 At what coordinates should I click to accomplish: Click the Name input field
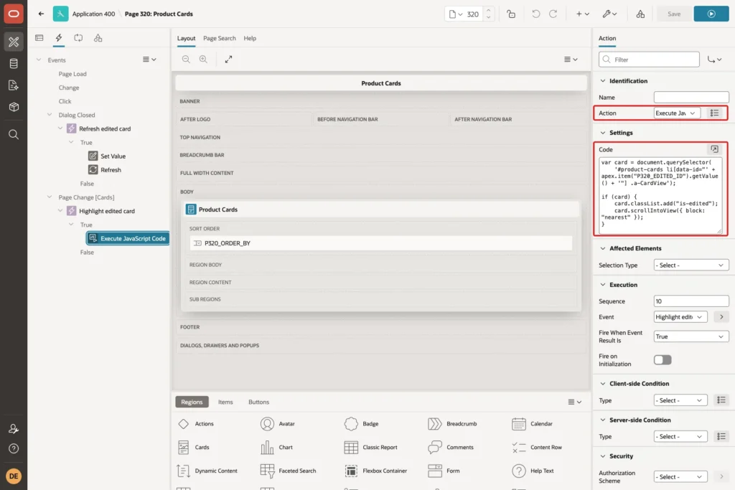coord(691,98)
